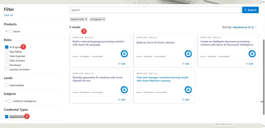Click the page vertical scrollbar

[x=264, y=77]
